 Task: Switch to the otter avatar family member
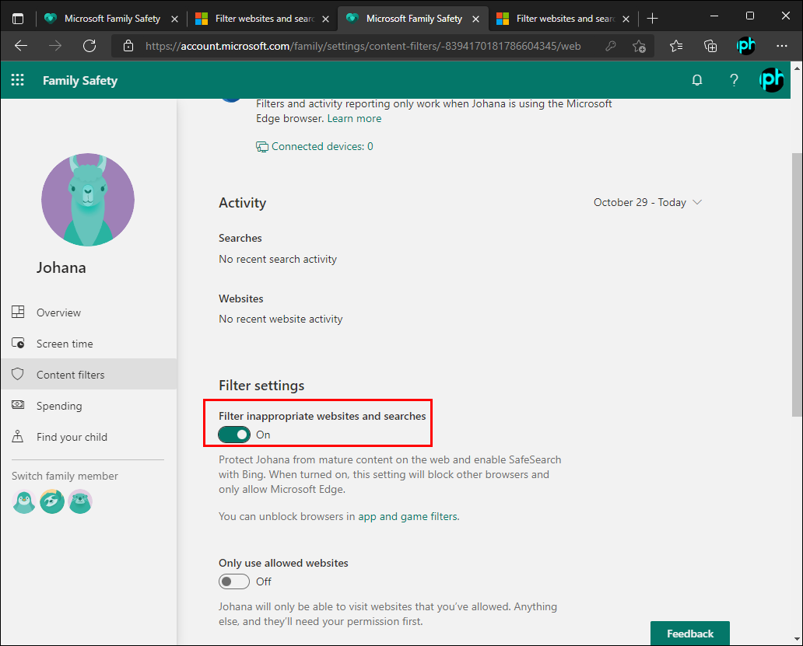tap(80, 501)
